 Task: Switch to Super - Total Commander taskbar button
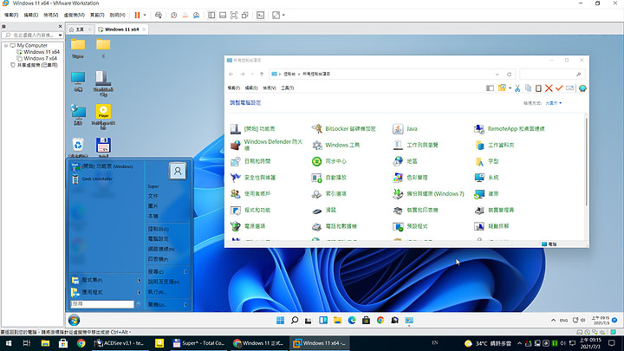point(199,343)
